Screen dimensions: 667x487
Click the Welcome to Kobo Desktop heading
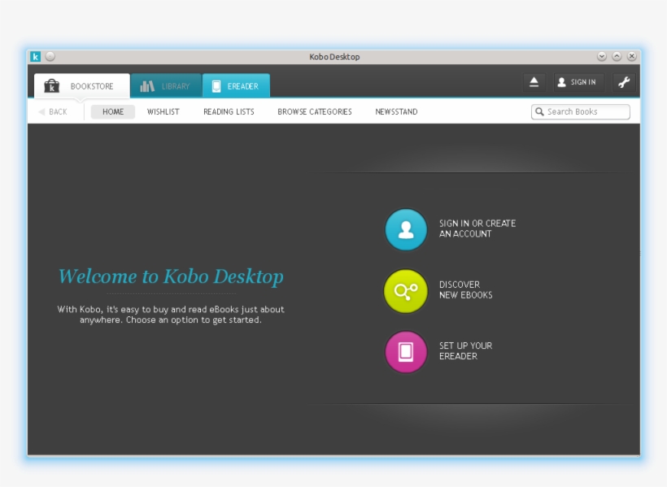coord(171,276)
